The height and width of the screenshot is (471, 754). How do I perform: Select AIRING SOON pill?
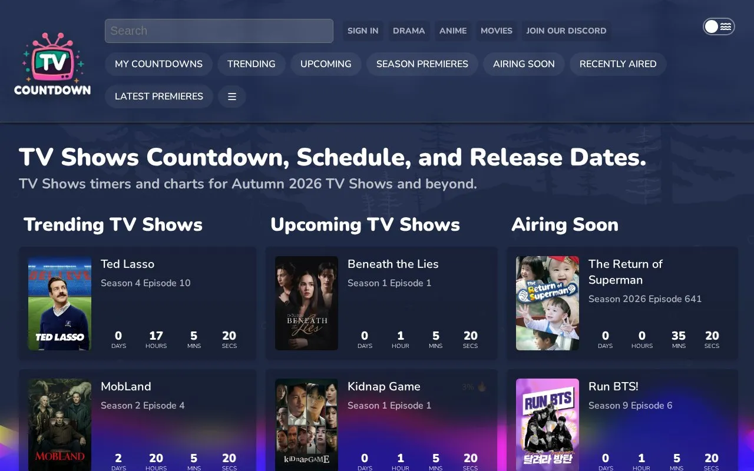524,64
